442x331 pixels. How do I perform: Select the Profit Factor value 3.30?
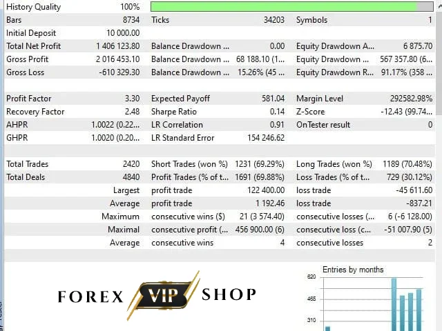click(132, 99)
